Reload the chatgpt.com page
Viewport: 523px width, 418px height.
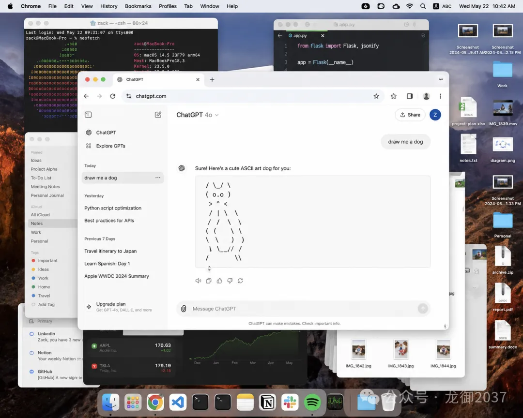113,96
